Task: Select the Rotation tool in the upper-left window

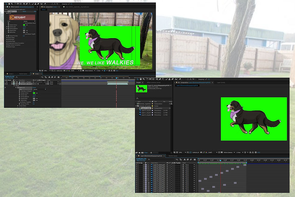Action: pyautogui.click(x=15, y=4)
